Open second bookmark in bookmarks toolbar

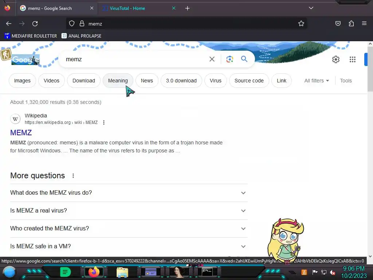pos(81,36)
